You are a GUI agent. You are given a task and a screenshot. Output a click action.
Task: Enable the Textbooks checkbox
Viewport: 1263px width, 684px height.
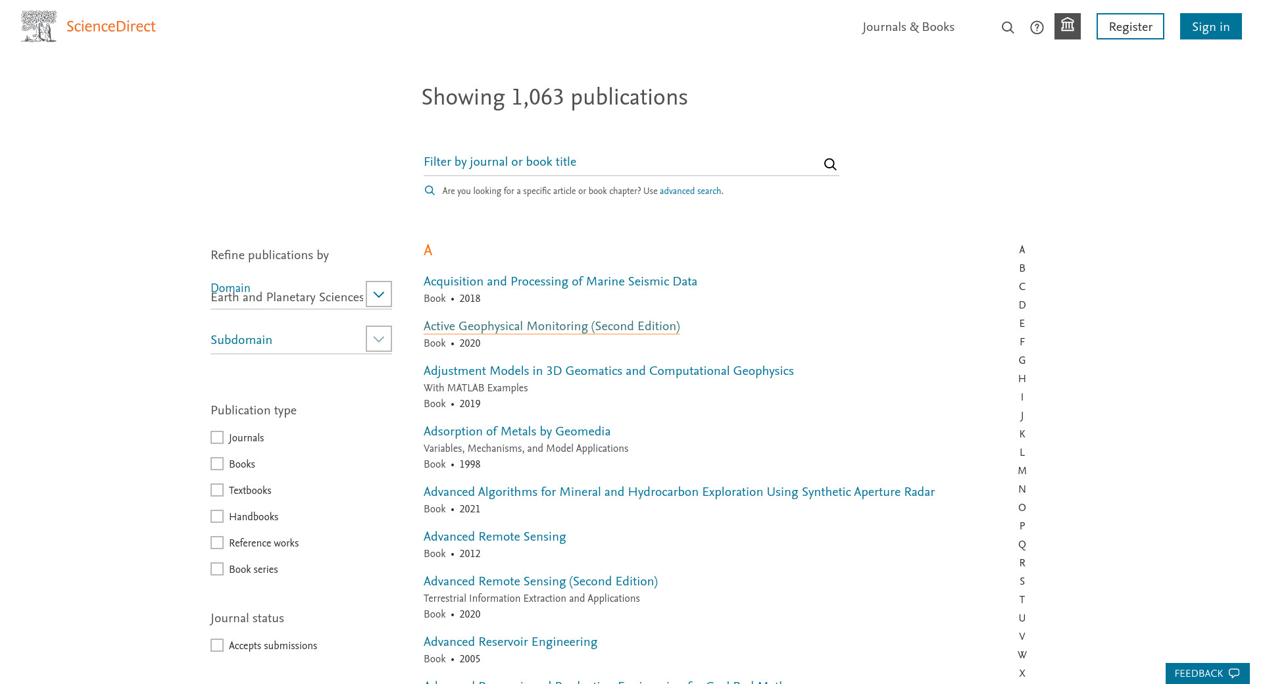coord(217,491)
